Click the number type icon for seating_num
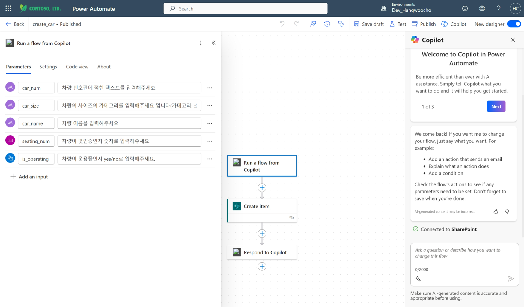 [10, 140]
